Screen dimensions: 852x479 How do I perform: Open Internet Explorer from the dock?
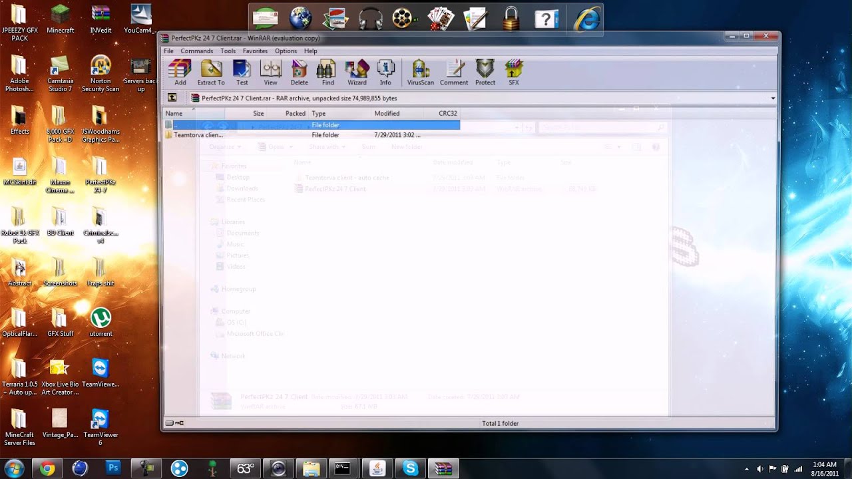click(x=587, y=19)
